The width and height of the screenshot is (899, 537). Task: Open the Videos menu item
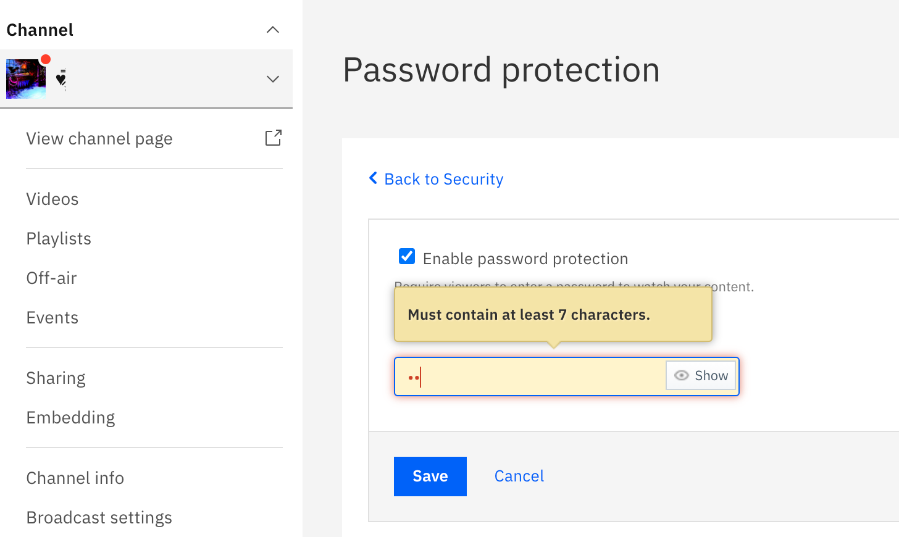point(52,199)
